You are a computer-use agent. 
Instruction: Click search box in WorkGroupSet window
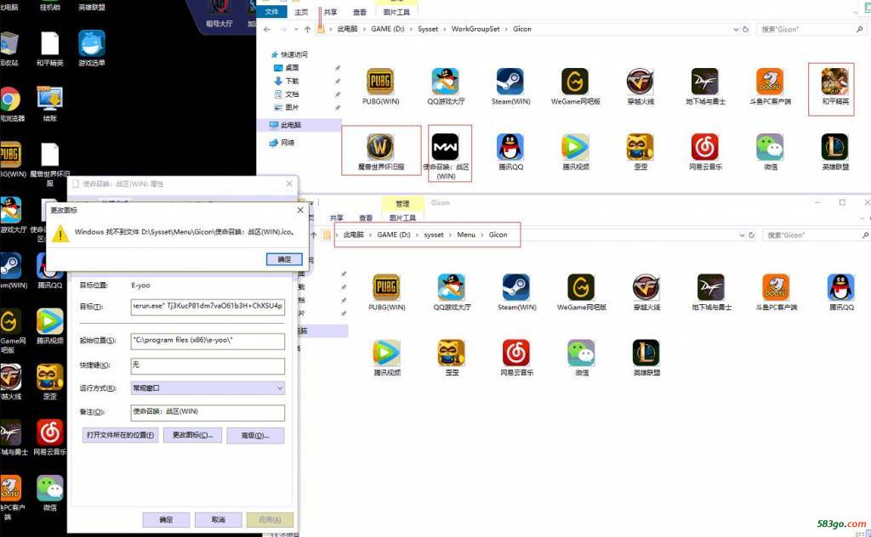[811, 29]
